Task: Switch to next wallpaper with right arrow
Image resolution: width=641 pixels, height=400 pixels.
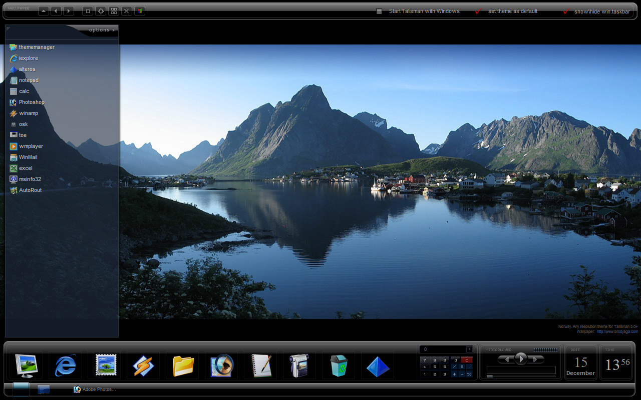Action: (69, 11)
